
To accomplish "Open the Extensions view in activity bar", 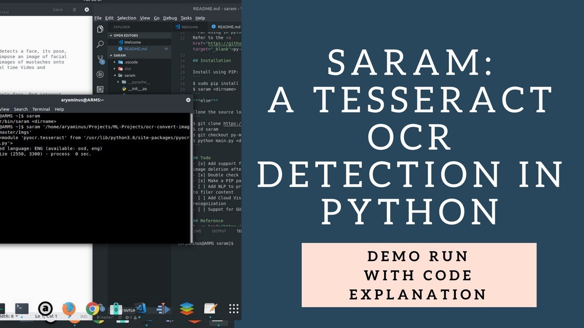I will coord(100,89).
